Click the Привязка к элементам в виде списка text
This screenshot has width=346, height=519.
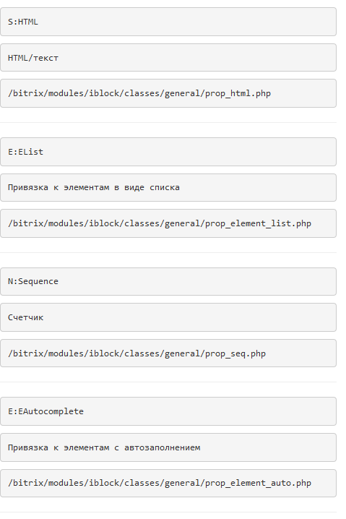[x=94, y=187]
